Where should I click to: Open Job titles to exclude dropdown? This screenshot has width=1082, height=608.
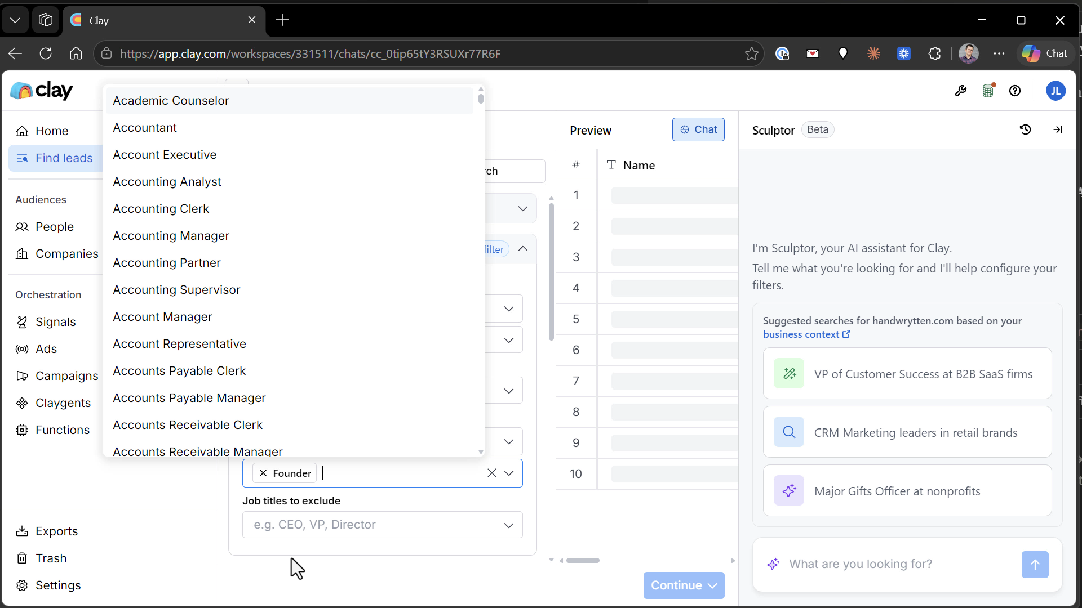[383, 525]
